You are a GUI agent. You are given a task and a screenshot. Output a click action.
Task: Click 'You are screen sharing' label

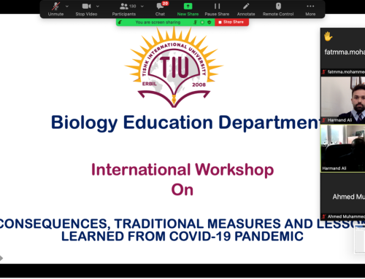point(158,23)
